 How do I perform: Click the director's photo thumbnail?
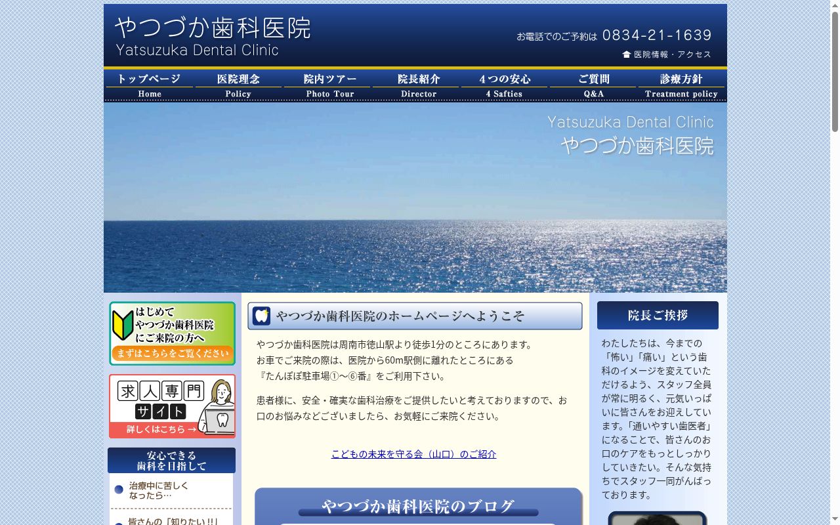click(658, 518)
